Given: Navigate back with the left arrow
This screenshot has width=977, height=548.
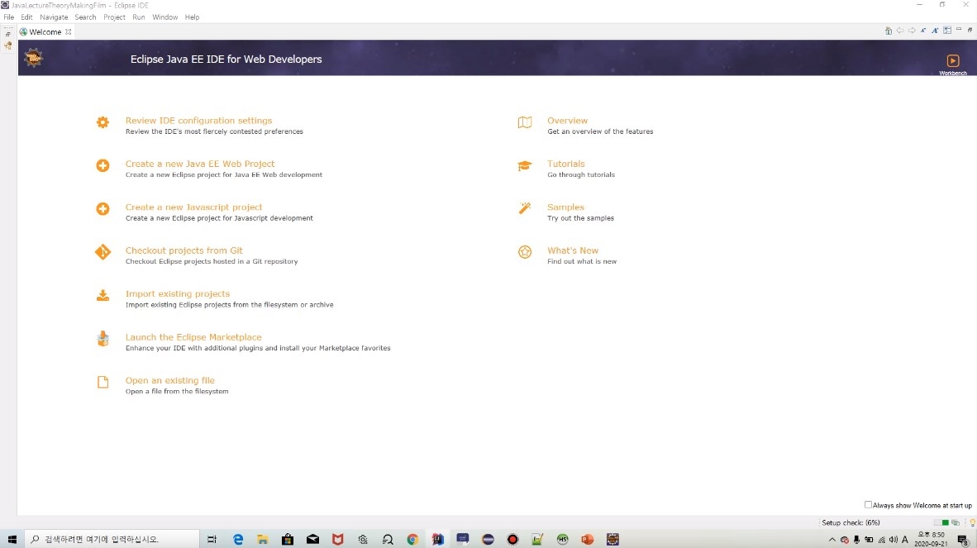Looking at the screenshot, I should [x=900, y=31].
